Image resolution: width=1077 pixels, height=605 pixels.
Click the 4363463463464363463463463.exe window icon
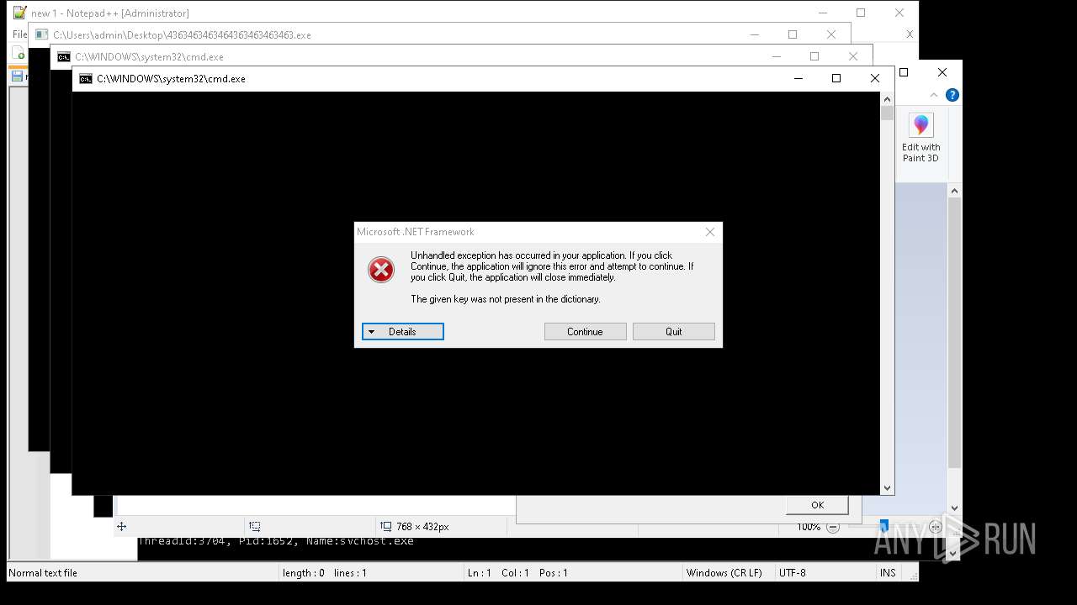(41, 35)
